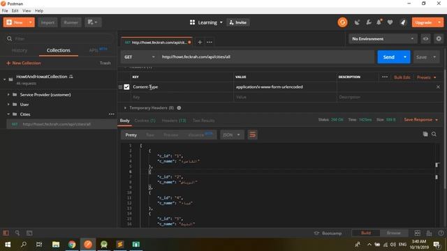Open Presets dropdown
The height and width of the screenshot is (251, 447).
[427, 77]
